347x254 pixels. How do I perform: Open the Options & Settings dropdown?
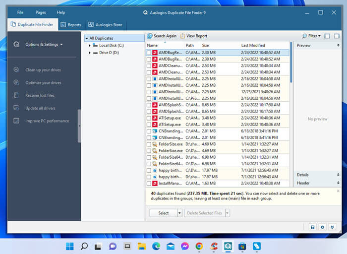pos(61,45)
